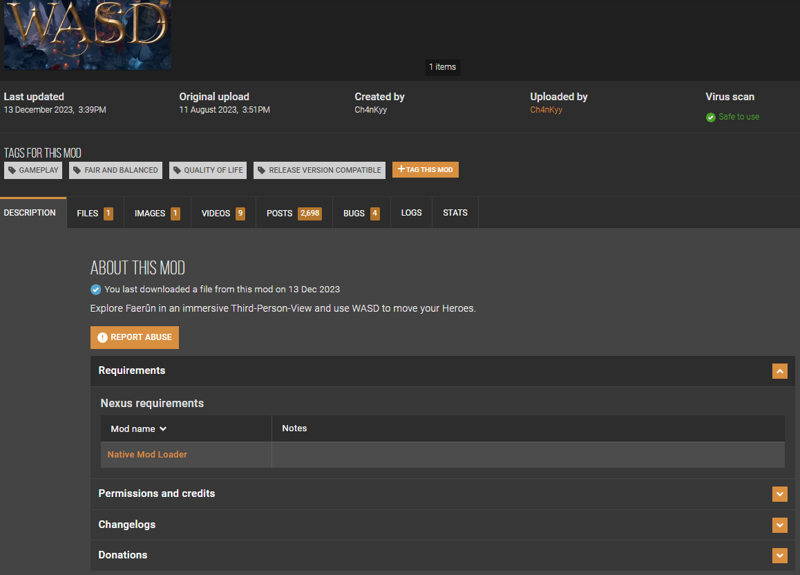
Task: Open the Files tab
Action: point(95,214)
